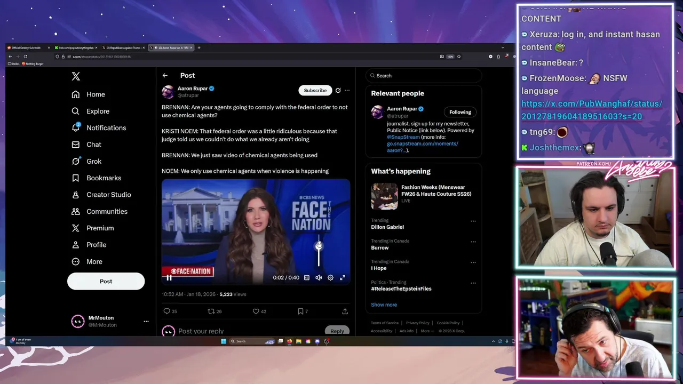Image resolution: width=683 pixels, height=384 pixels.
Task: Open Dailies bookmarks folder
Action: click(x=14, y=63)
